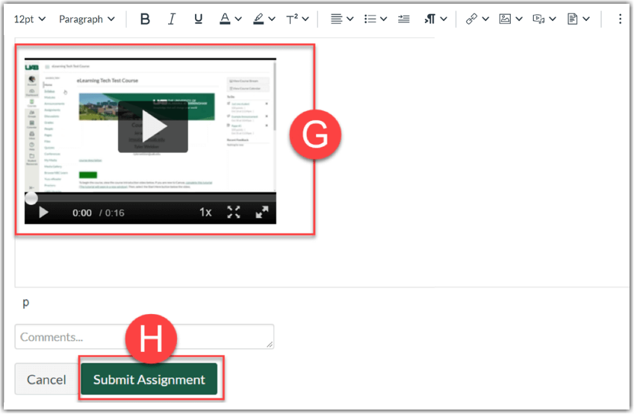634x414 pixels.
Task: Expand the superscript options dropdown
Action: click(x=304, y=19)
